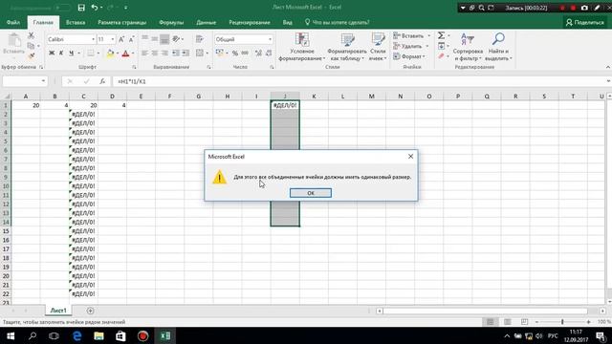The width and height of the screenshot is (612, 344).
Task: Click the Merge and Center icon
Action: tap(200, 54)
